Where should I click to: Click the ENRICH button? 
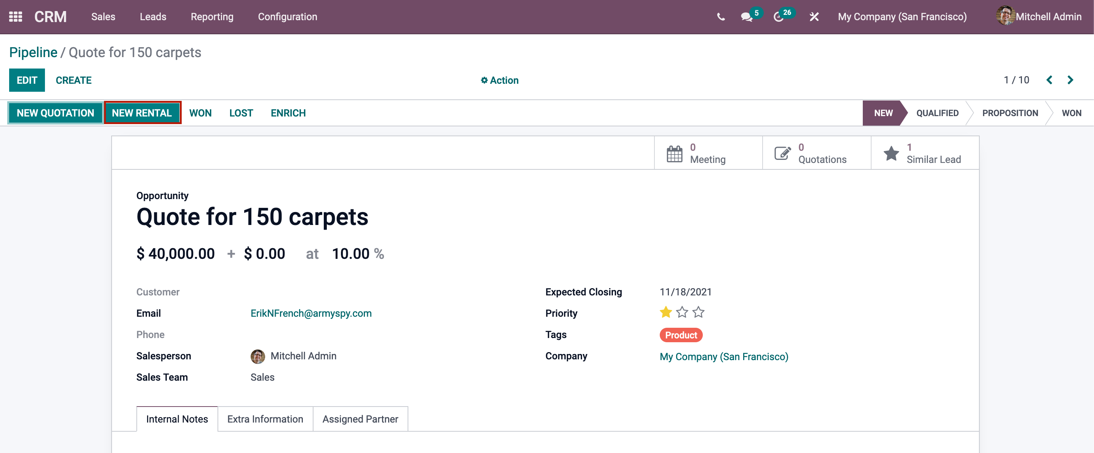click(288, 113)
